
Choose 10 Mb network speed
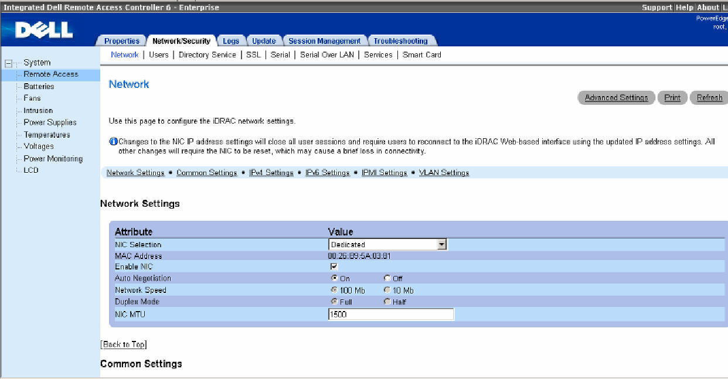pyautogui.click(x=387, y=290)
